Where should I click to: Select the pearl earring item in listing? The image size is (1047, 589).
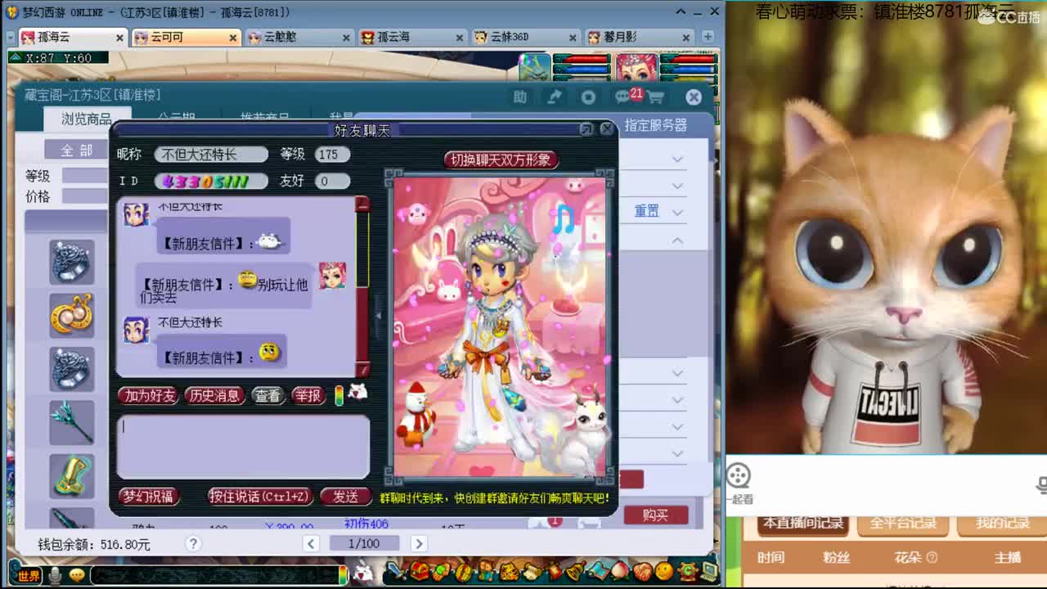(72, 315)
